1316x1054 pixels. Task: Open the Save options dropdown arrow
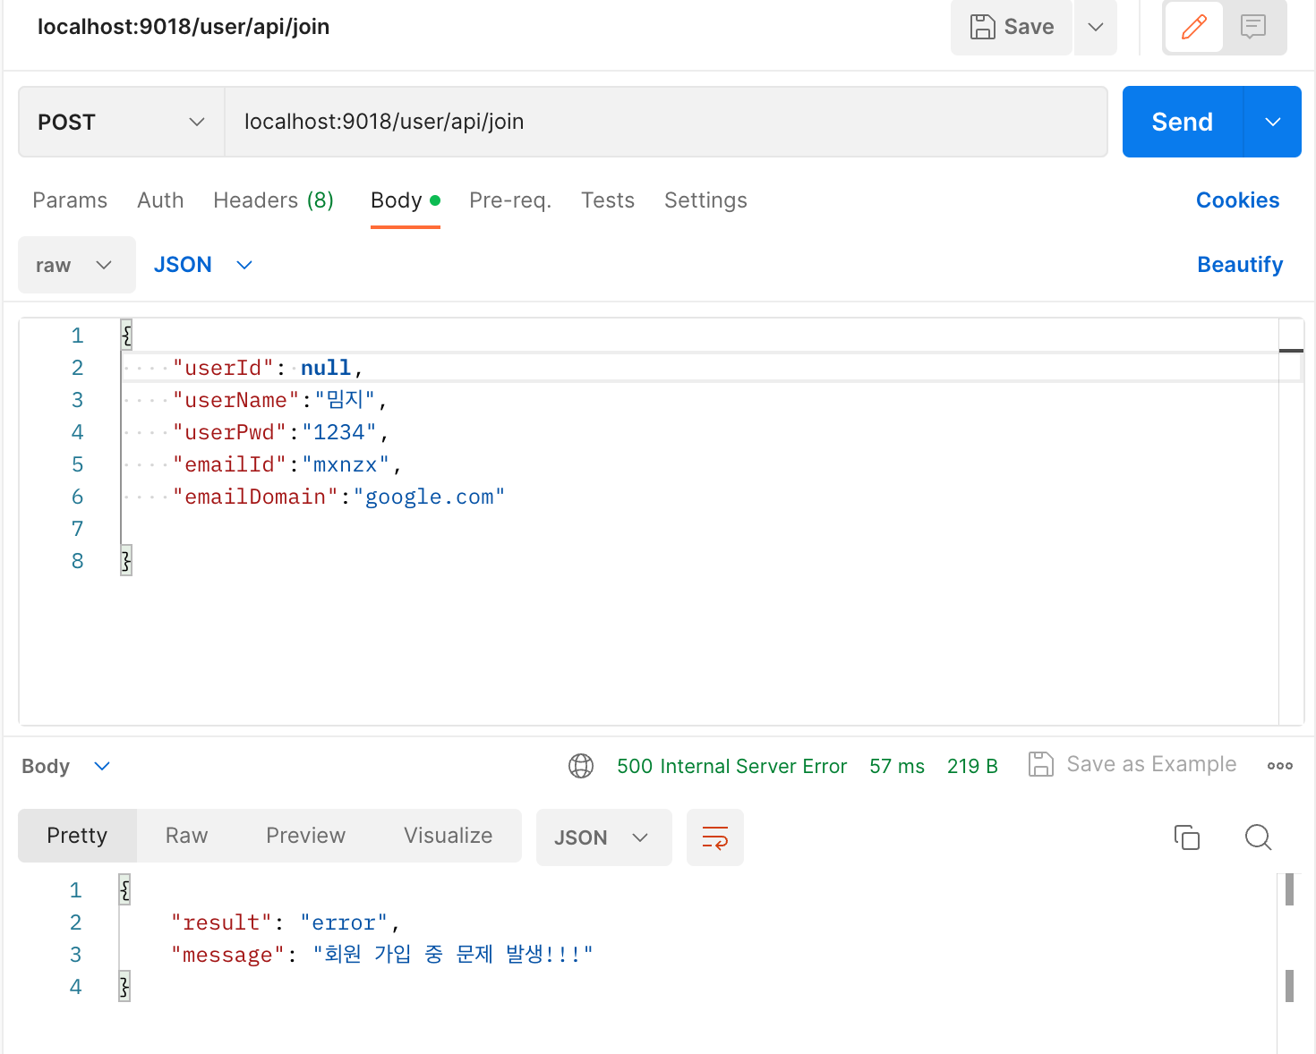[x=1096, y=27]
